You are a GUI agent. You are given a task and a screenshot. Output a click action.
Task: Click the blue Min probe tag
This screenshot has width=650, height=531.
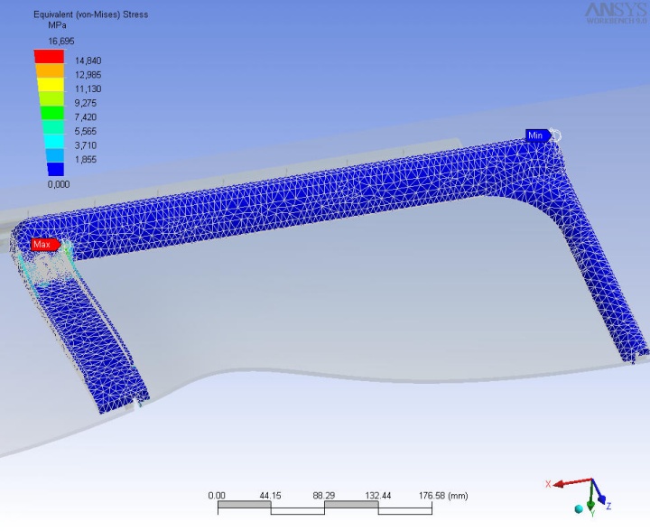tap(537, 135)
